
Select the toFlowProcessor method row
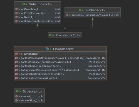click(60, 58)
